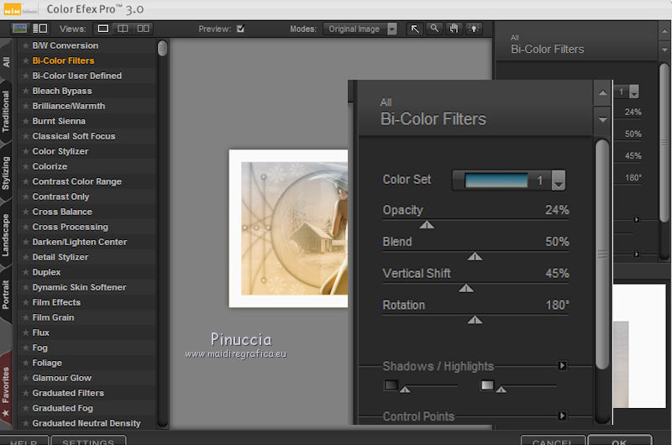Expand the Shadows / Highlights section
The width and height of the screenshot is (672, 445).
point(563,366)
